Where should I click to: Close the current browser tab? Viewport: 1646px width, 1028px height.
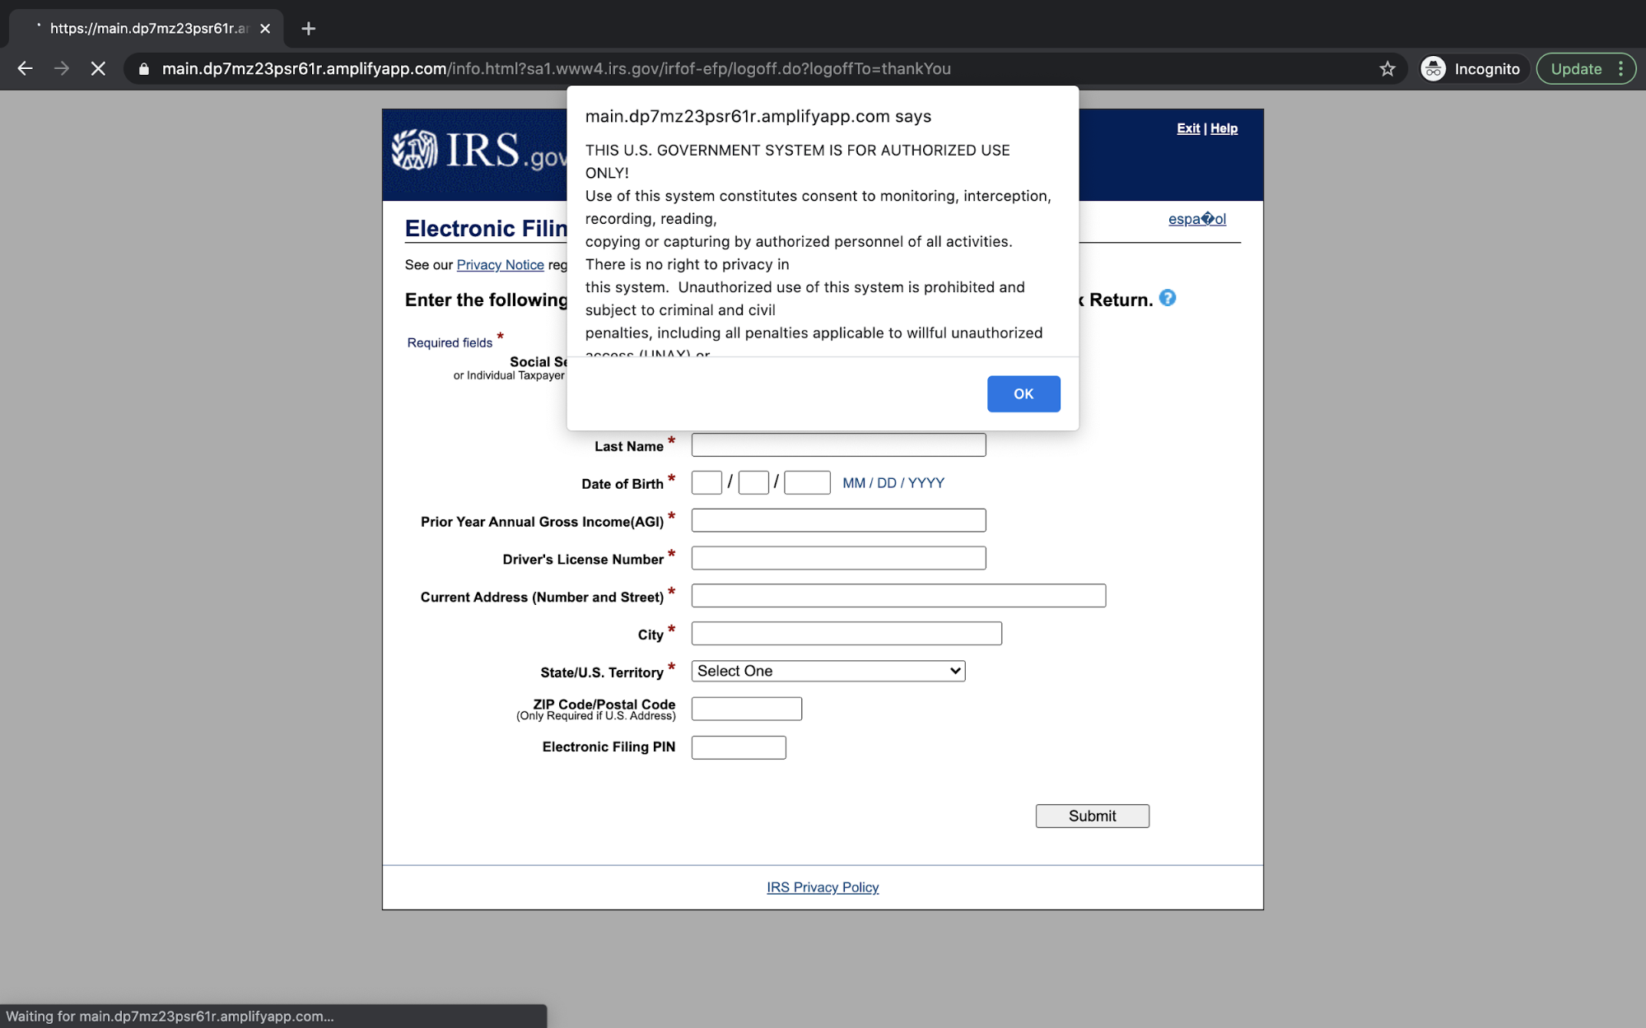265,29
